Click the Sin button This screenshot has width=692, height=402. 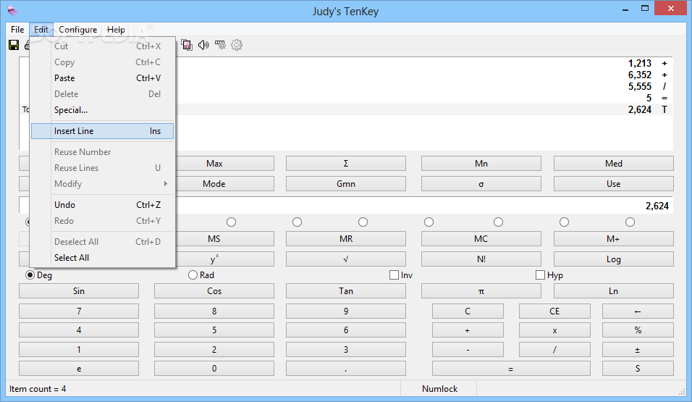(79, 291)
